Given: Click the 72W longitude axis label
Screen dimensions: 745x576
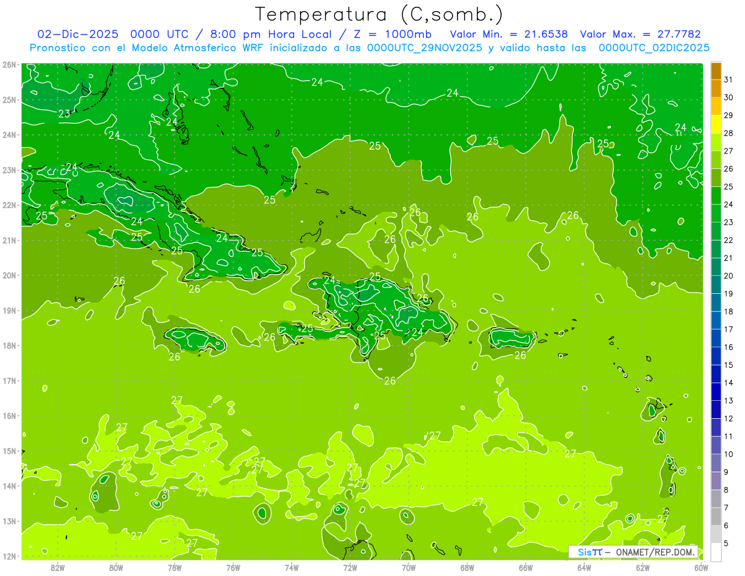Looking at the screenshot, I should tap(350, 567).
